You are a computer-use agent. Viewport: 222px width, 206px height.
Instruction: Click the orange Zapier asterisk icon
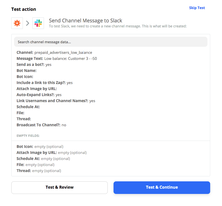tap(17, 23)
